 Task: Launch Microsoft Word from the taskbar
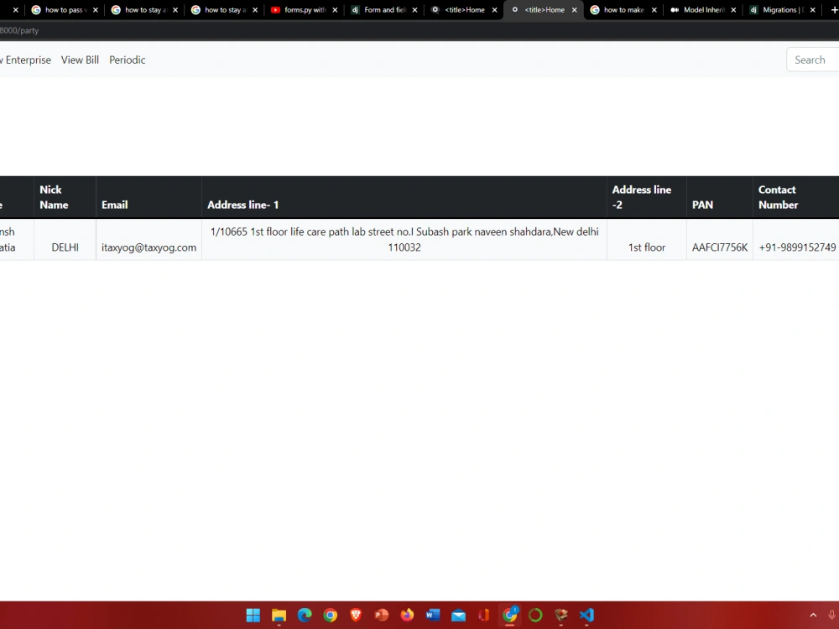433,615
